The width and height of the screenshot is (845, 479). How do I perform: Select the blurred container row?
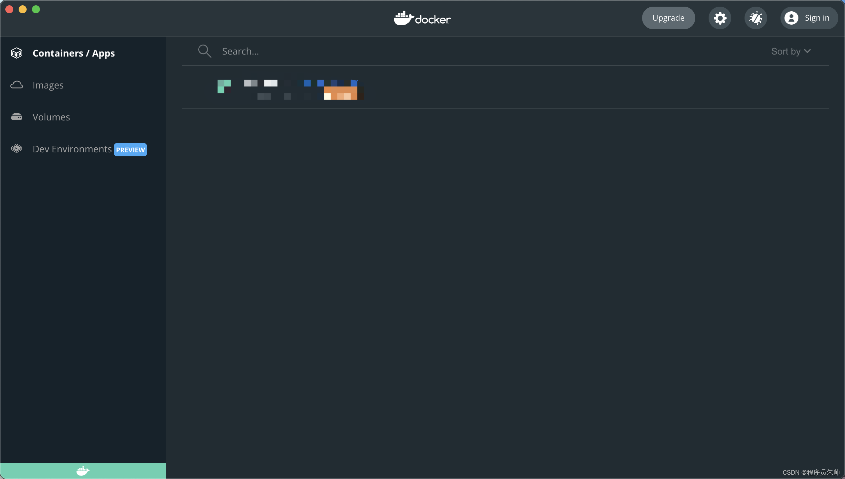(506, 87)
